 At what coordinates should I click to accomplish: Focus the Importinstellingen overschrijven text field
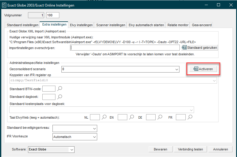click(x=125, y=48)
